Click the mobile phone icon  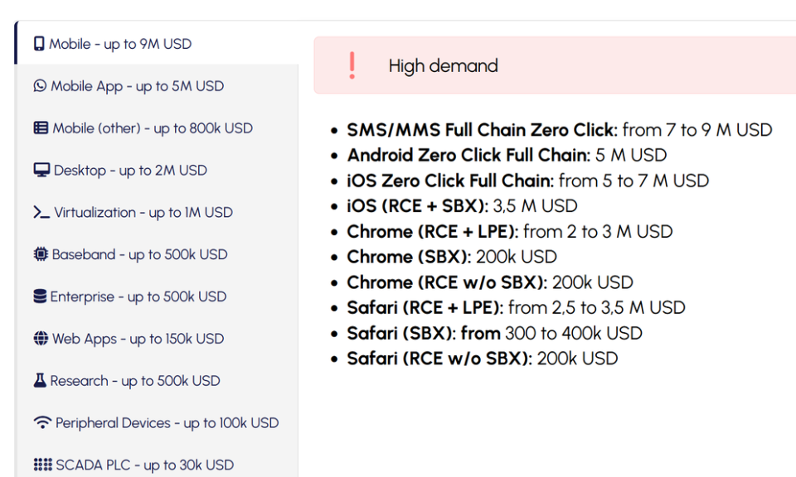[x=39, y=44]
